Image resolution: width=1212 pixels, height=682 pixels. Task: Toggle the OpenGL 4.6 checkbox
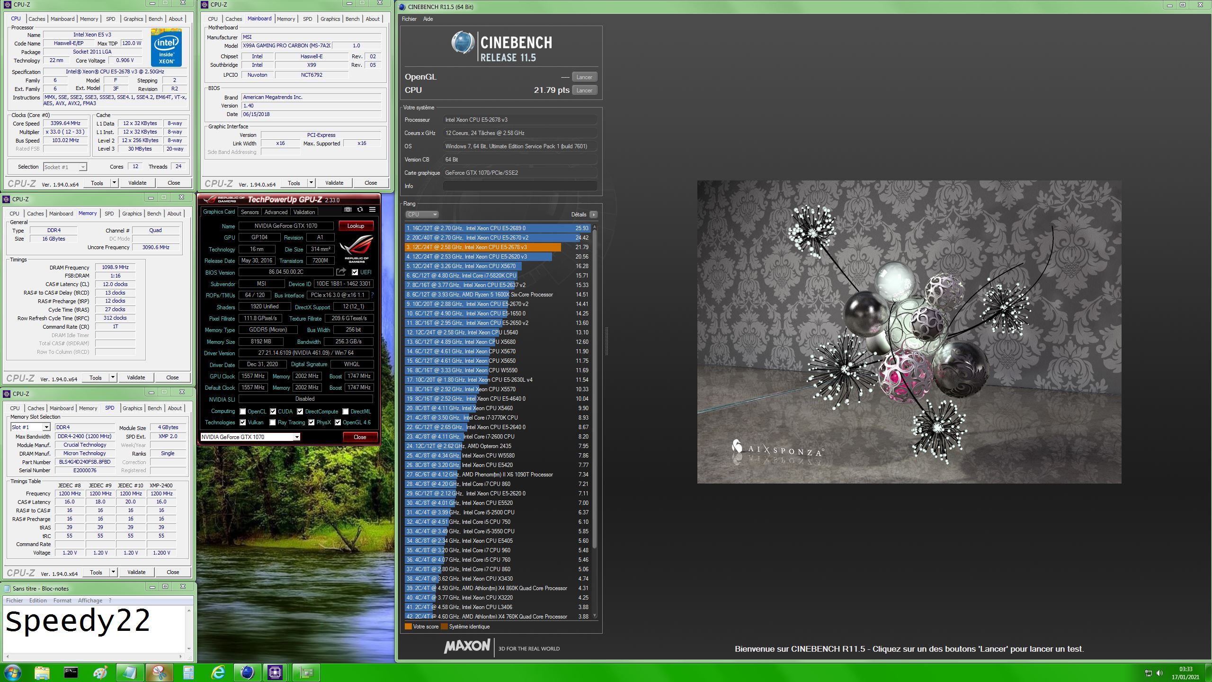coord(338,422)
